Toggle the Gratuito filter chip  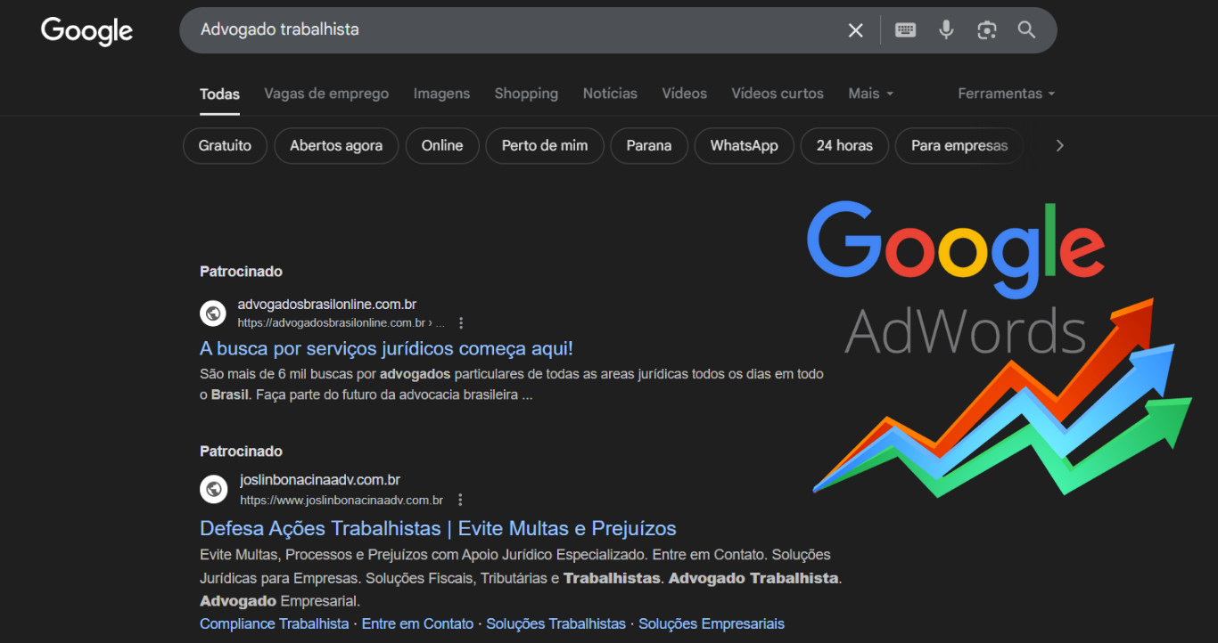click(x=225, y=146)
